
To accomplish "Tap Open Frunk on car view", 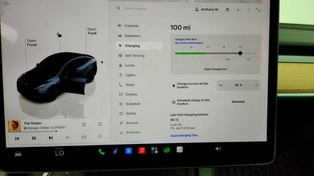I will (32, 43).
